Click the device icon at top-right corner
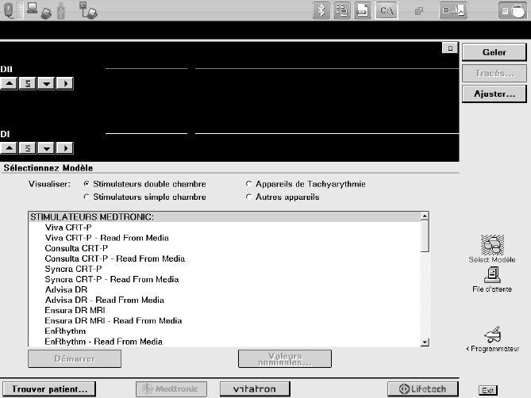 [x=513, y=10]
